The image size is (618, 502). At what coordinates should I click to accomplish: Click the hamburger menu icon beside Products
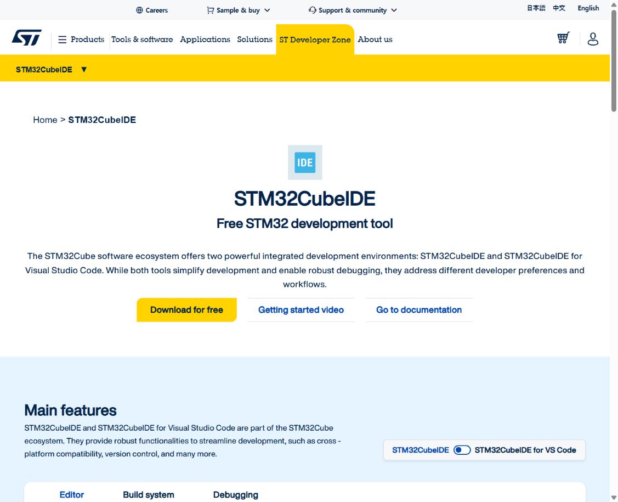click(63, 40)
